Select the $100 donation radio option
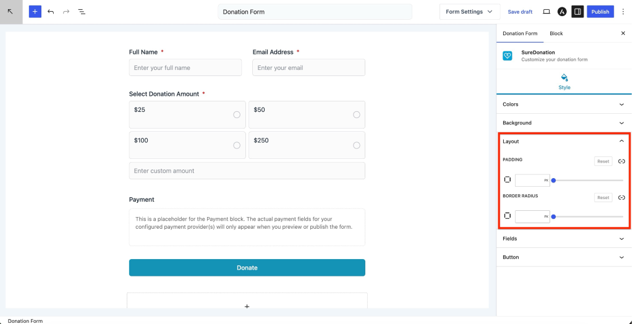633x324 pixels. tap(237, 145)
